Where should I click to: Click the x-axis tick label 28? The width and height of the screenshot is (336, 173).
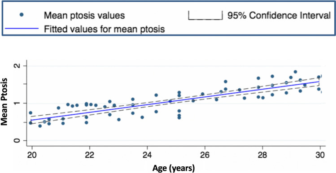pyautogui.click(x=262, y=154)
